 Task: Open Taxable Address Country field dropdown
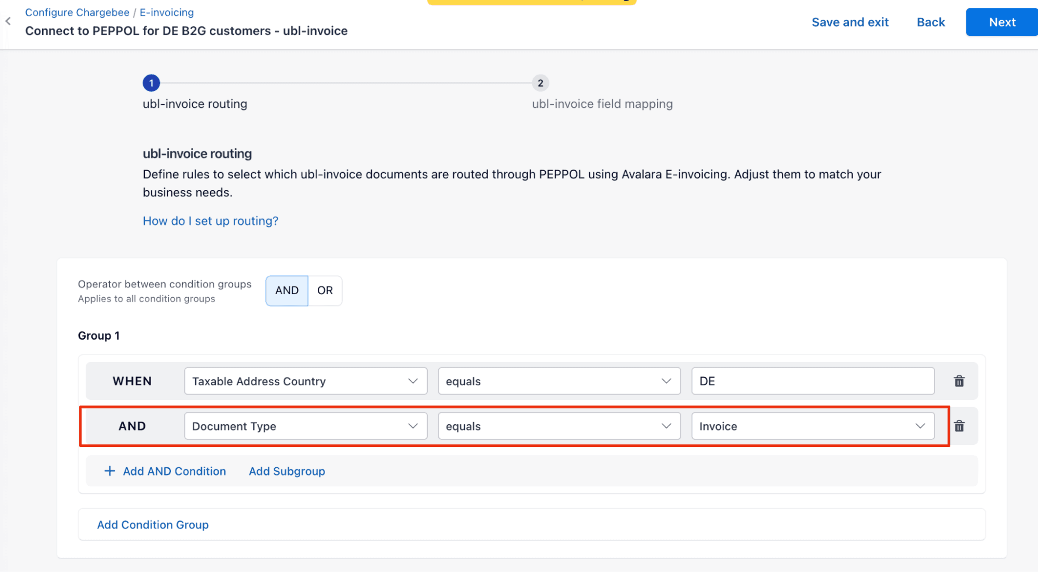point(305,381)
